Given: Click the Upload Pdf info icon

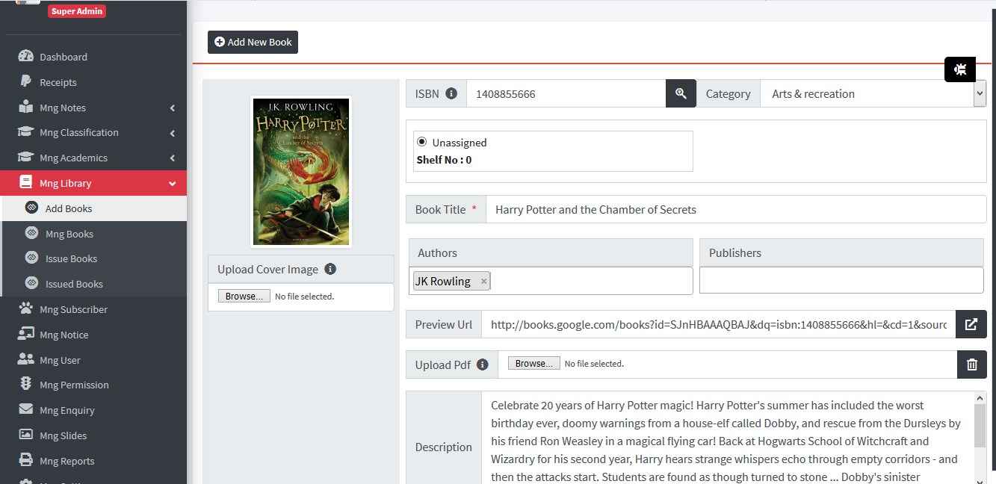Looking at the screenshot, I should click(483, 364).
